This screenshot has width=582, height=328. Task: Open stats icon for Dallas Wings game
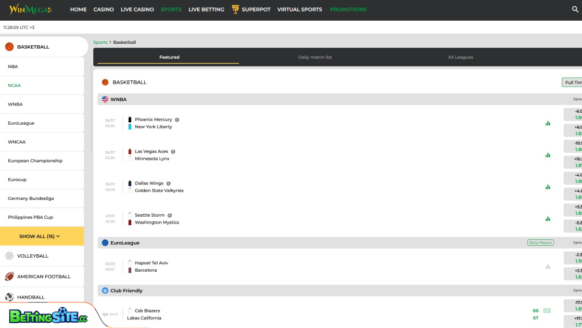[x=547, y=187]
